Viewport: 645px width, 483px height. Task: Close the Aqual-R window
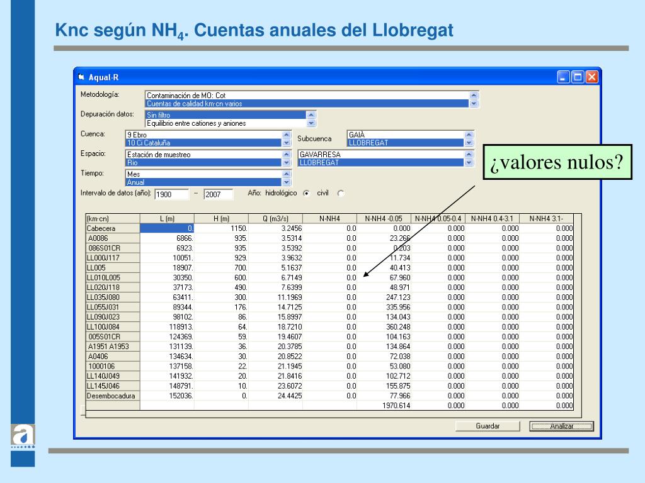pyautogui.click(x=592, y=77)
